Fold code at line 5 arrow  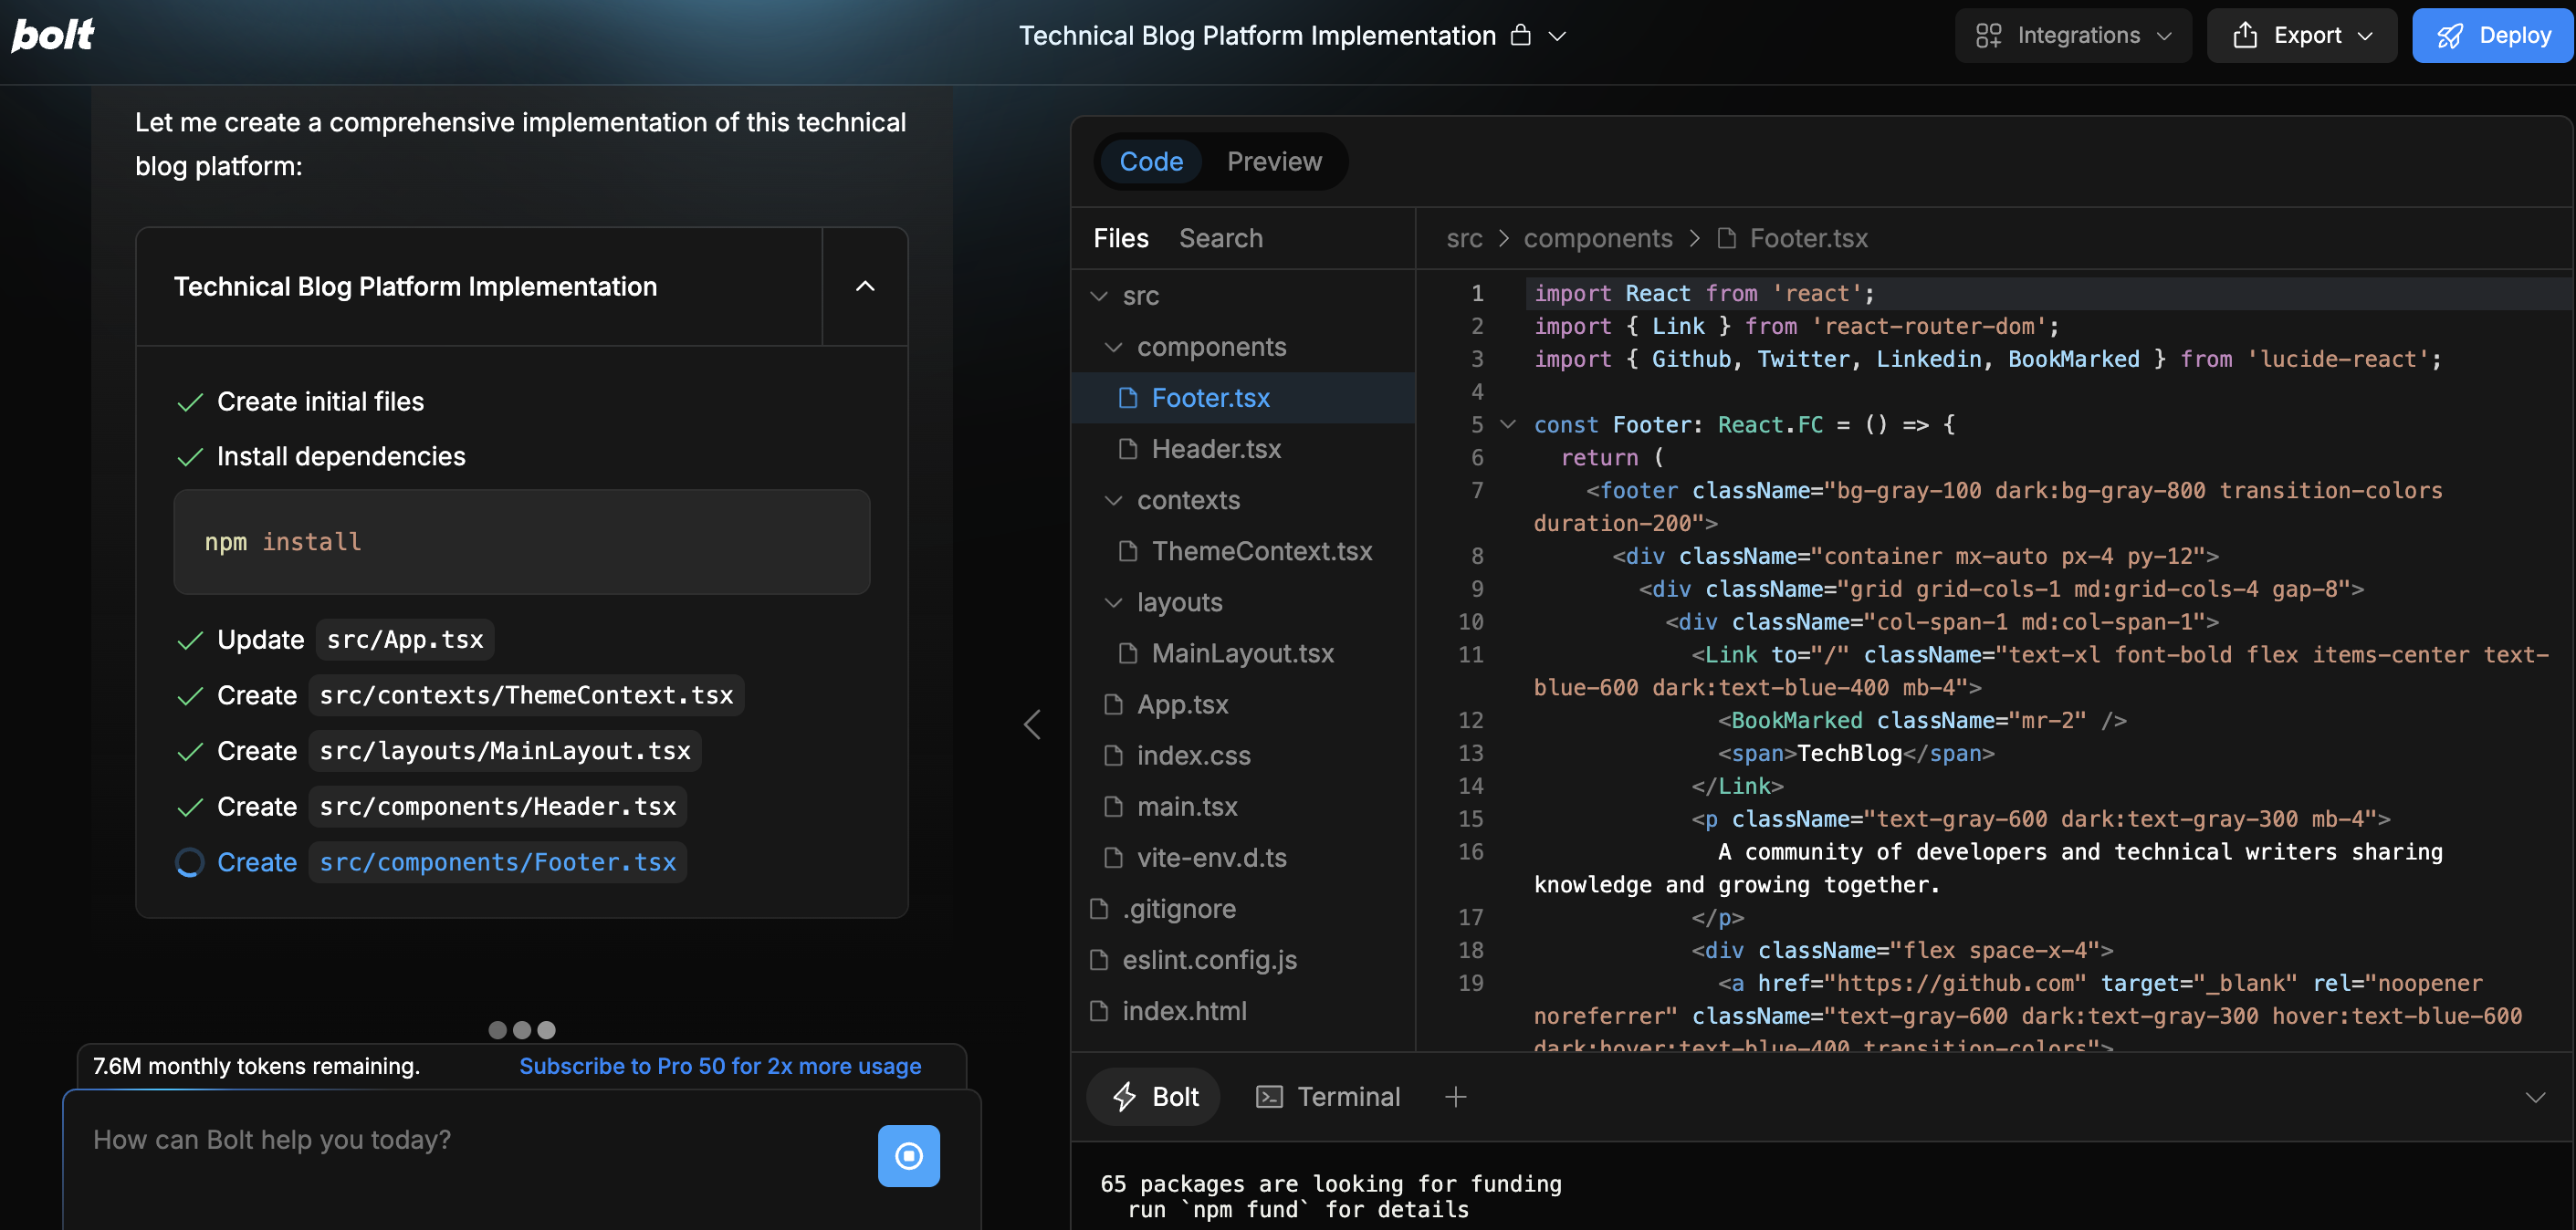(x=1508, y=424)
